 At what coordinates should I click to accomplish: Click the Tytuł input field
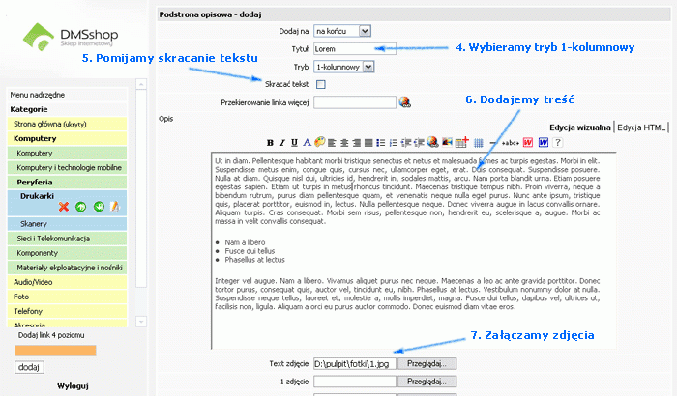click(355, 48)
